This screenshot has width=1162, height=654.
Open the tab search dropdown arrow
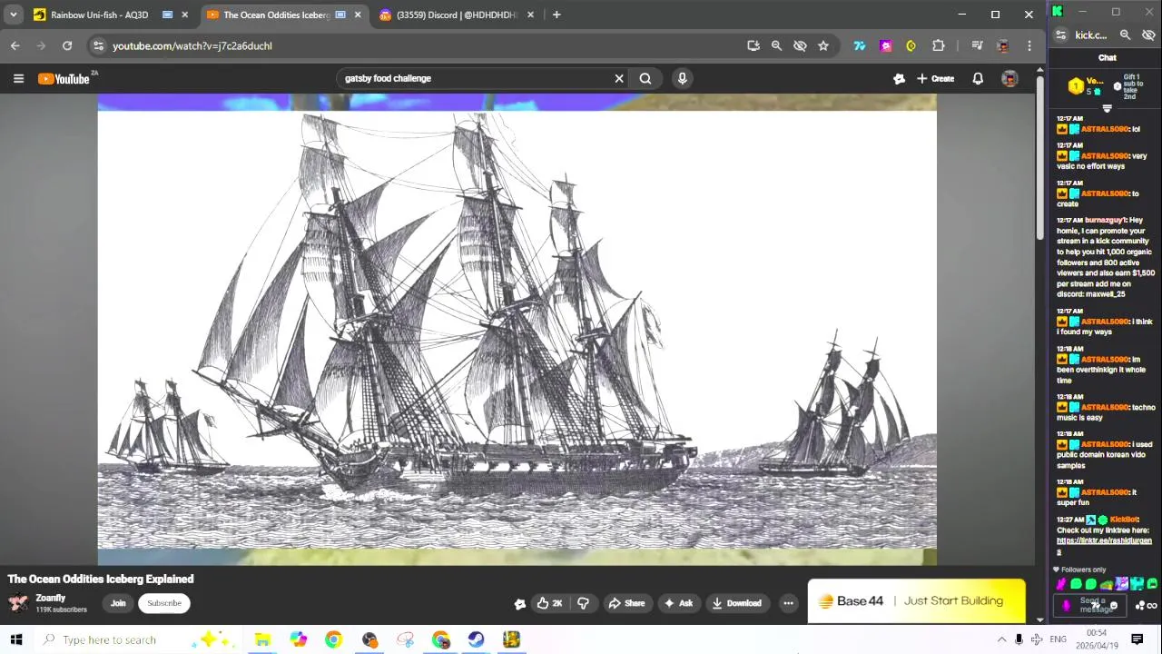point(13,15)
